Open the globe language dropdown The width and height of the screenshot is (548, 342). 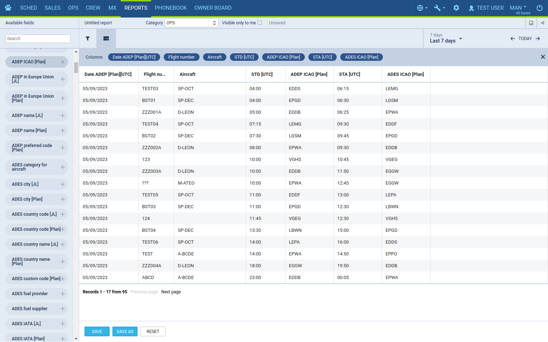click(x=422, y=8)
